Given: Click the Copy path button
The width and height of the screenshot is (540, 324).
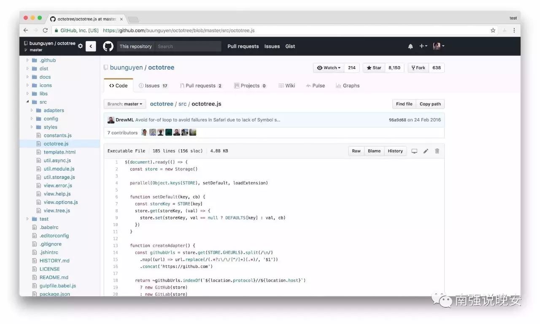Looking at the screenshot, I should pos(430,104).
